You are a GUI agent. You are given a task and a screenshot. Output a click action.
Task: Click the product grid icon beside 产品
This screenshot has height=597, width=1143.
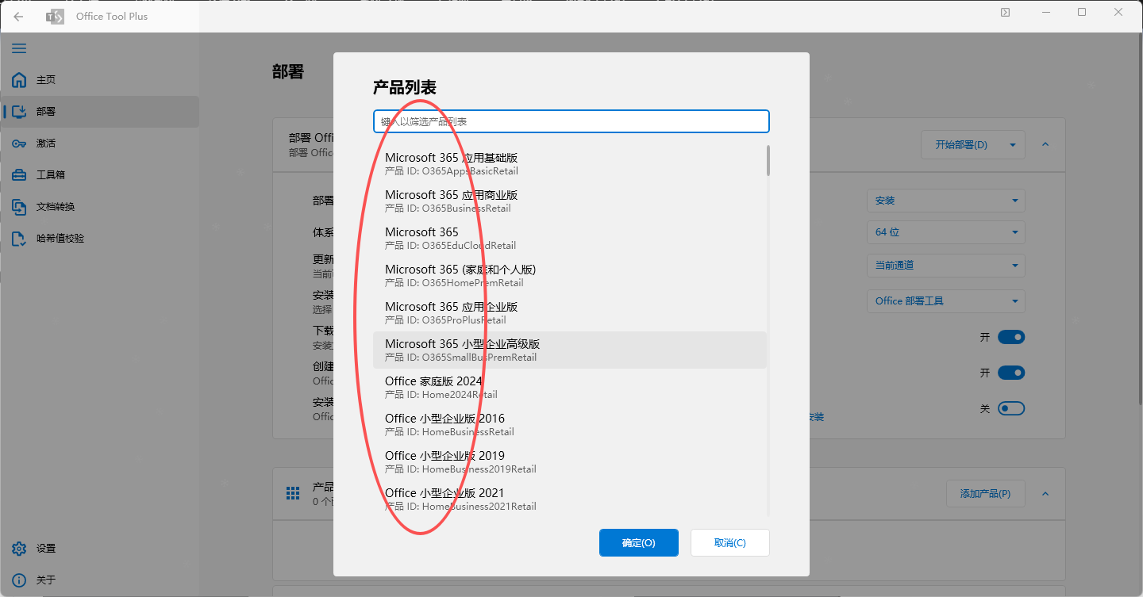tap(293, 493)
